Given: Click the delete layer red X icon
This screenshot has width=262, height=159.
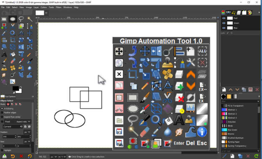Looking at the screenshot, I should coord(179,97).
